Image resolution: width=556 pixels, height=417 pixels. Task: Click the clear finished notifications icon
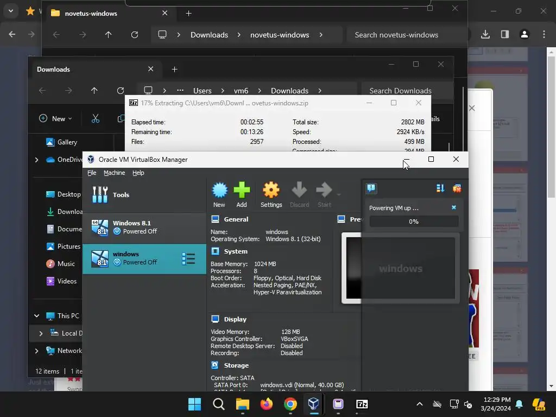pyautogui.click(x=457, y=188)
